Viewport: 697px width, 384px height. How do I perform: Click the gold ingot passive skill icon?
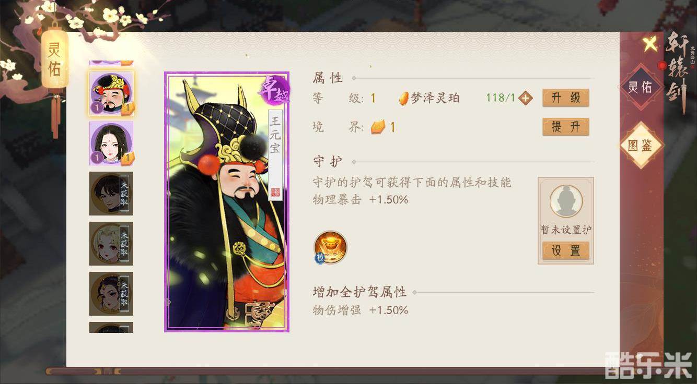click(x=330, y=247)
